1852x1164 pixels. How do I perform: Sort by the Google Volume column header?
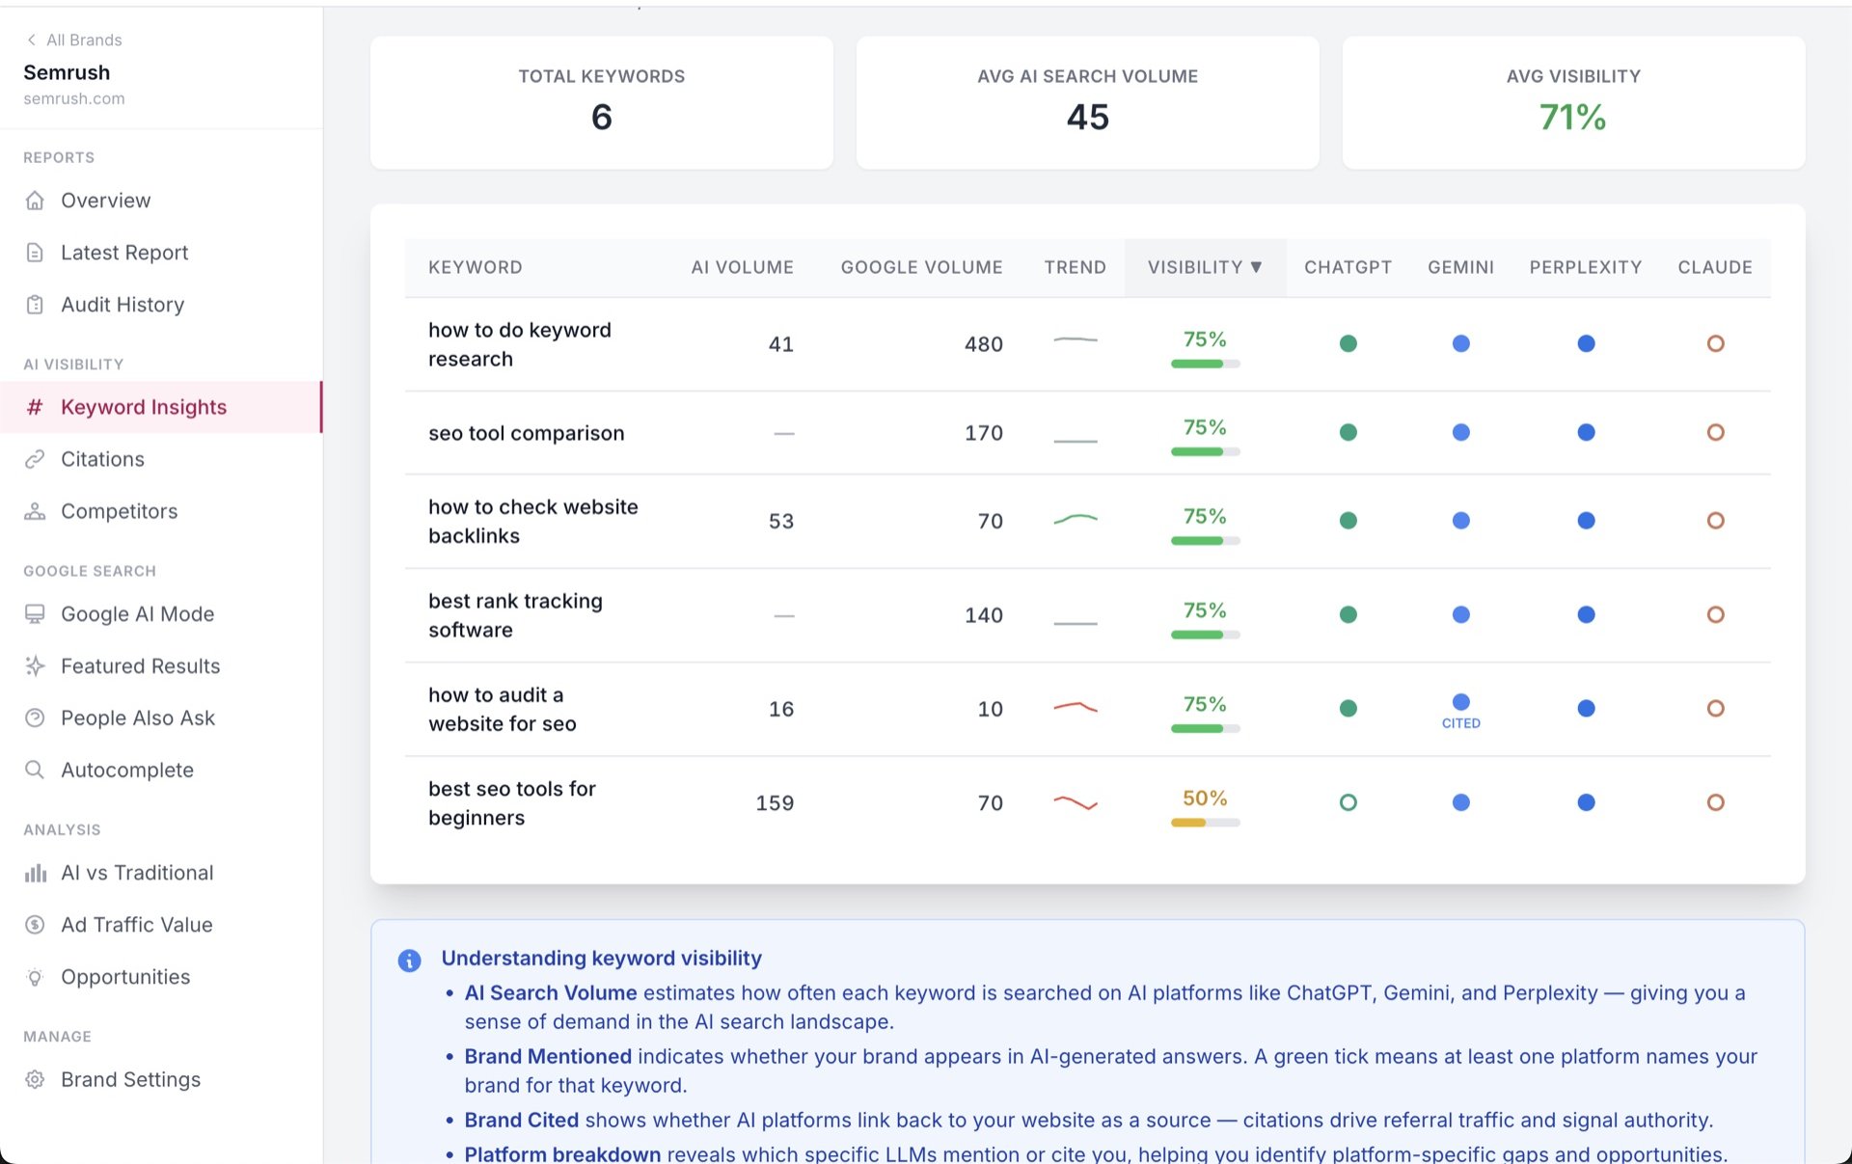(921, 267)
